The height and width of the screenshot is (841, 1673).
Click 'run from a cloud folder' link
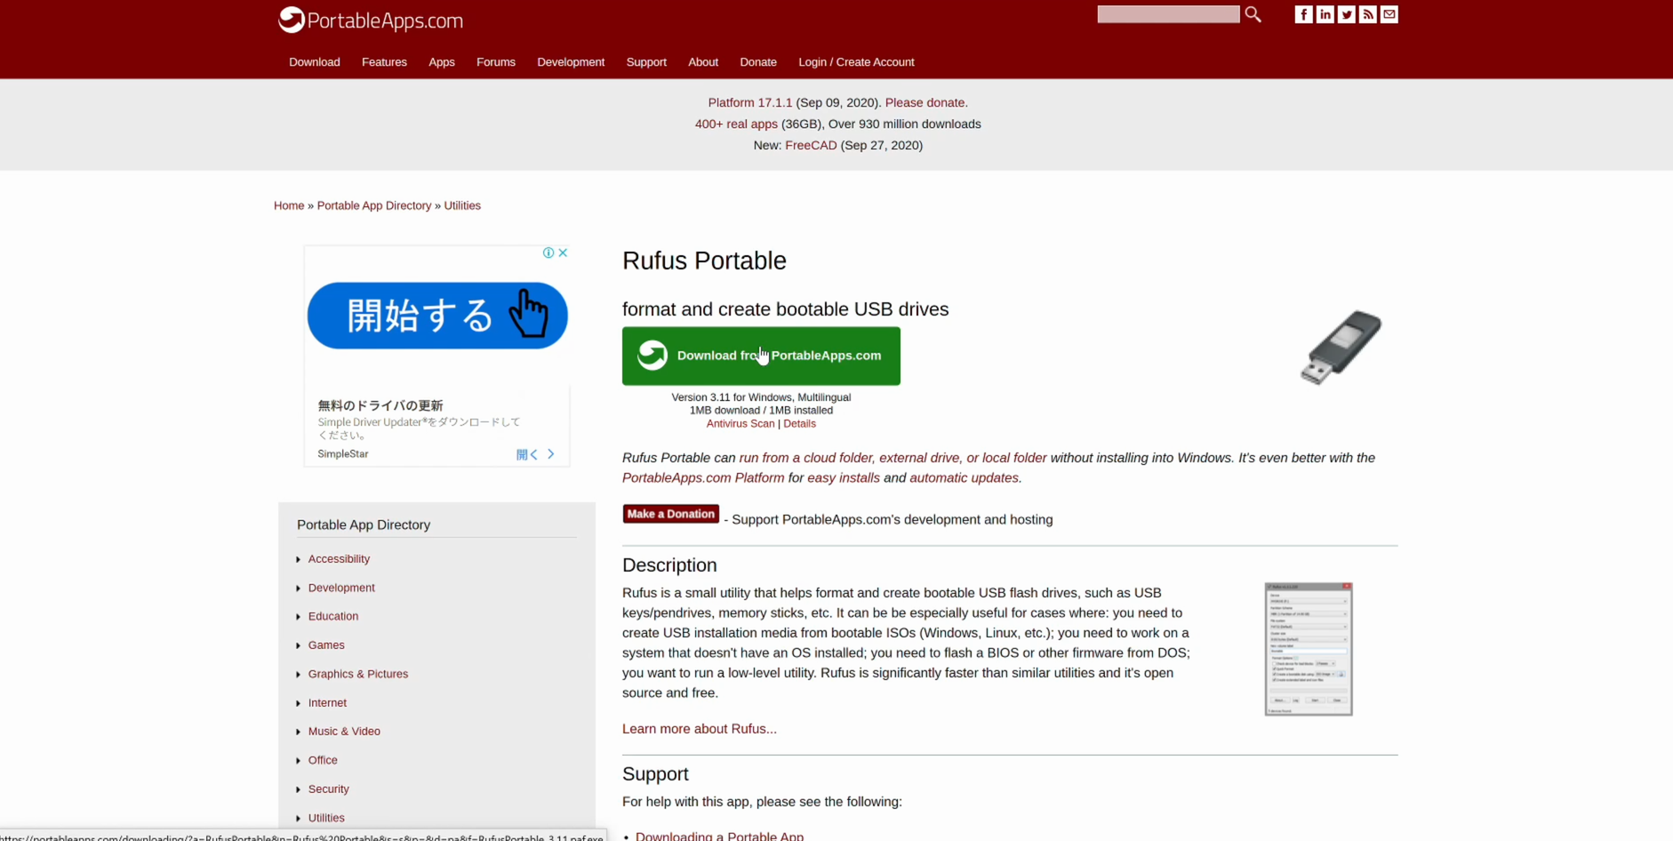[893, 458]
